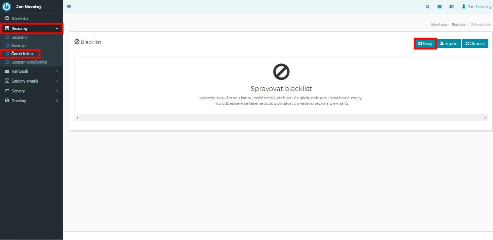Viewport: 493px width, 240px height.
Task: Click the server list icon beside envelope
Action: (452, 7)
